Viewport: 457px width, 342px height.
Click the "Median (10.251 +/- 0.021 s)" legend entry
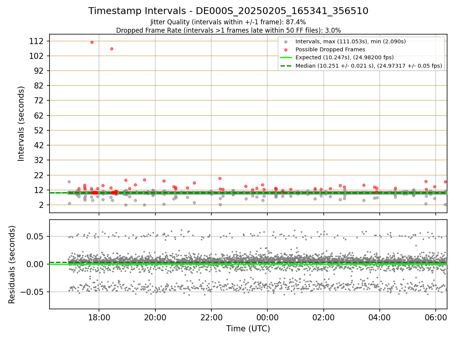(369, 66)
